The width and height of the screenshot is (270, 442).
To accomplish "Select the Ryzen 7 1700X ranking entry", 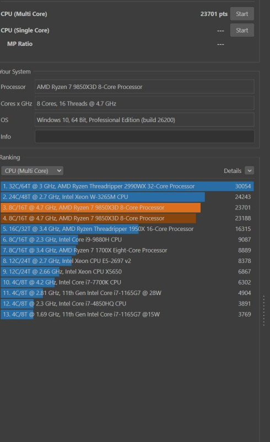I will pos(127,250).
